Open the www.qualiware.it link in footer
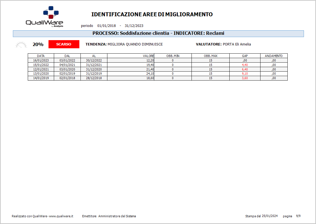This screenshot has height=224, width=316. [x=61, y=216]
